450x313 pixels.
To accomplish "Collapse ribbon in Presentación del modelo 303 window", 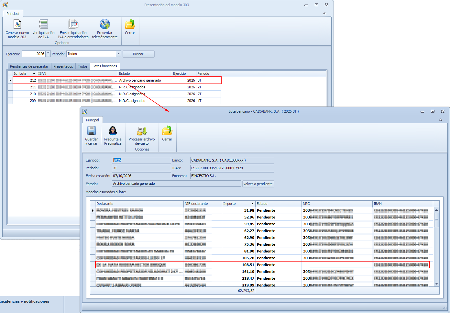I will pos(324,13).
